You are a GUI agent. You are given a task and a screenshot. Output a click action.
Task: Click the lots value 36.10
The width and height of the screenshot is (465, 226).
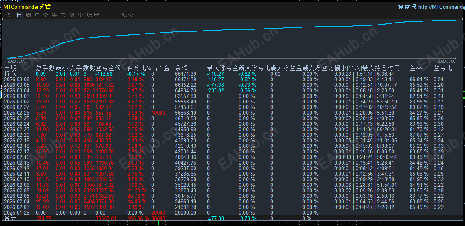point(43,96)
